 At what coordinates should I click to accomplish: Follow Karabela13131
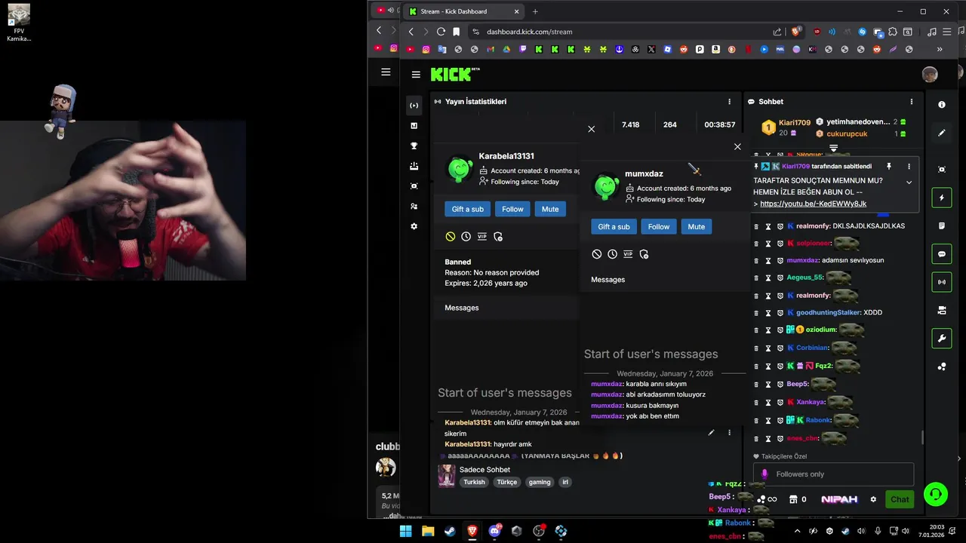512,209
